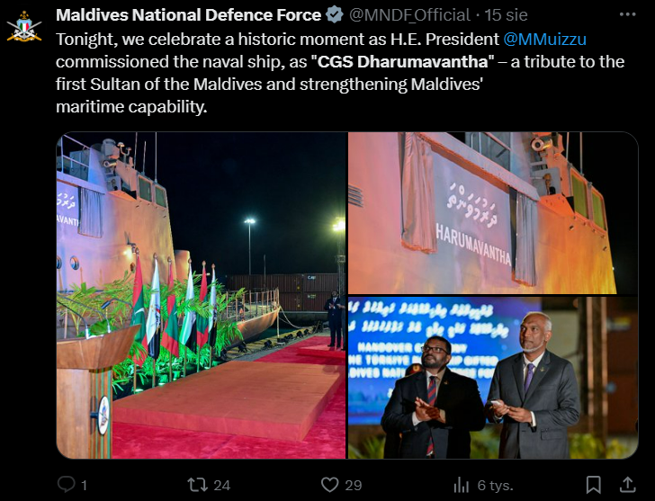Click the share upload icon
Image resolution: width=655 pixels, height=501 pixels.
(x=627, y=485)
